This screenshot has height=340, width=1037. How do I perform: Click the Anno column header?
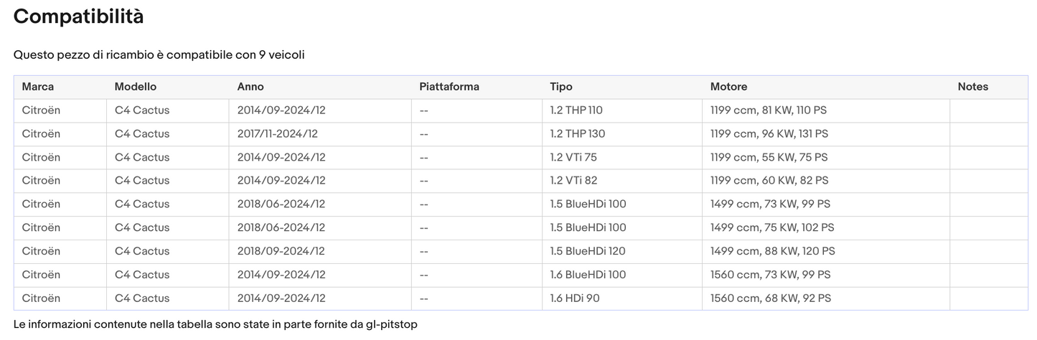click(x=250, y=87)
